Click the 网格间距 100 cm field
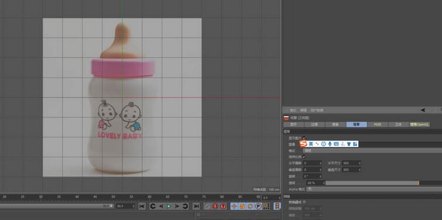 coord(312,209)
